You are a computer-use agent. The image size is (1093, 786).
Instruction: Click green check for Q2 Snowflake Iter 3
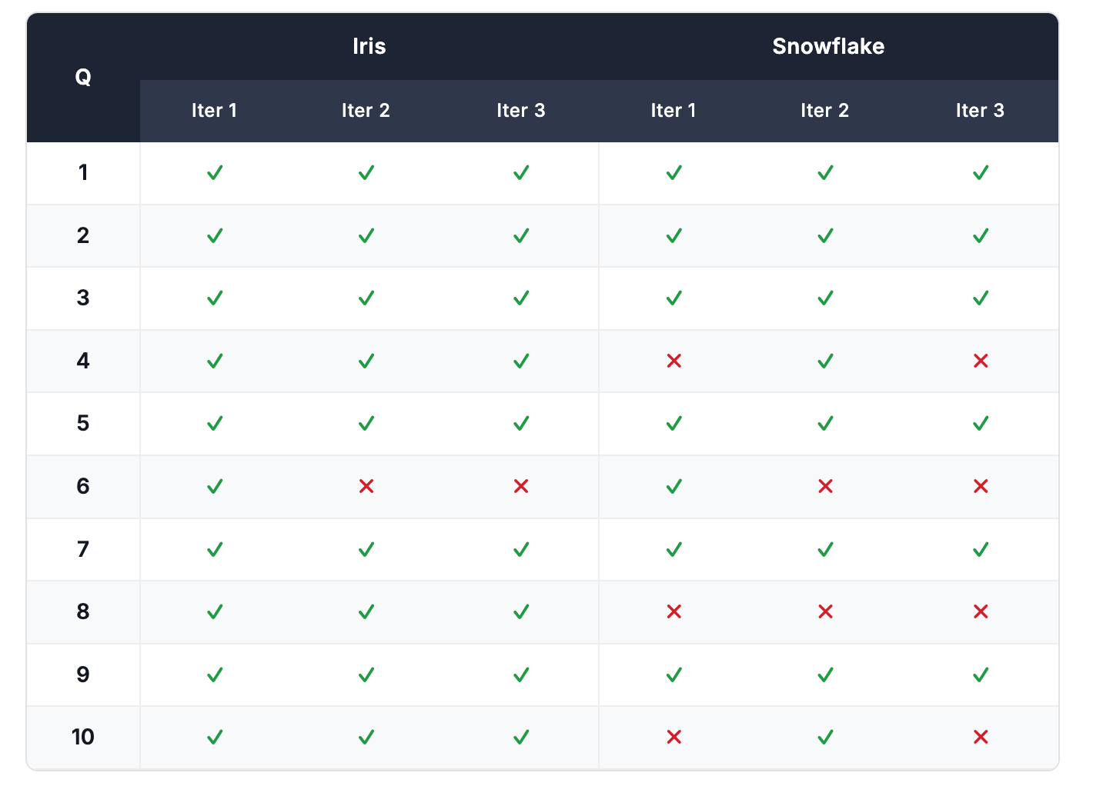tap(981, 235)
